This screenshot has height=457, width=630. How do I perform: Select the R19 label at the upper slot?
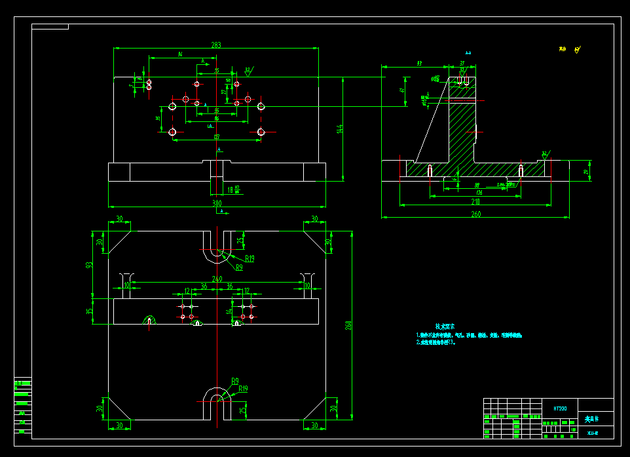click(250, 259)
